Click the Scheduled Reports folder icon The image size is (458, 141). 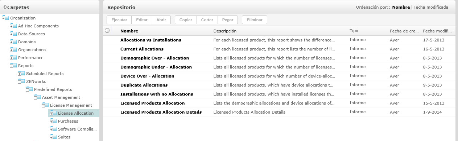tap(21, 74)
